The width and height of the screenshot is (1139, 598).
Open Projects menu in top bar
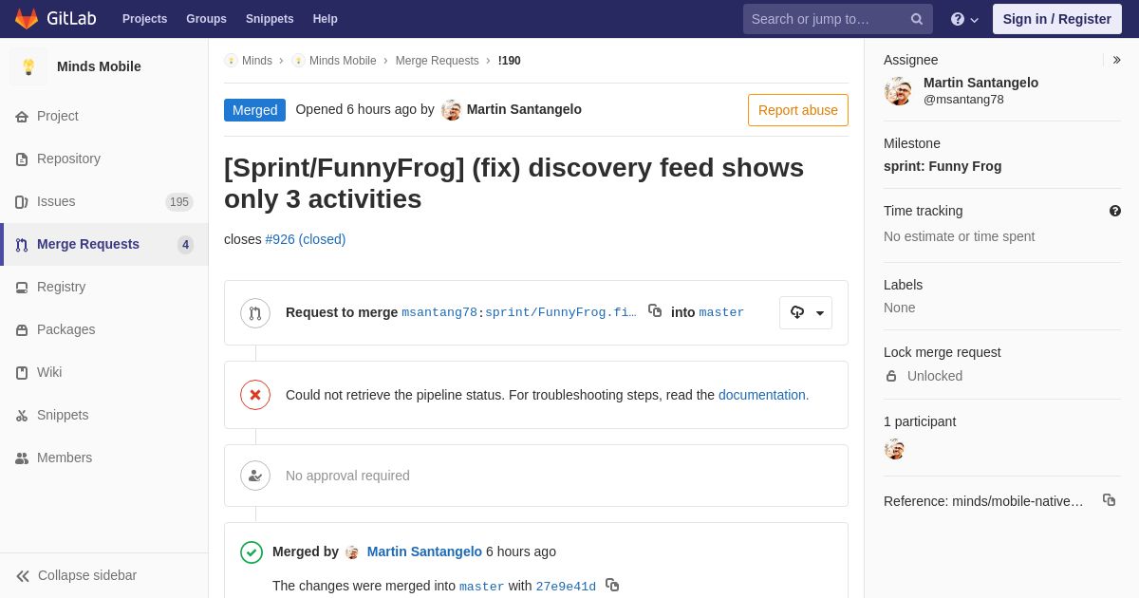(x=144, y=19)
